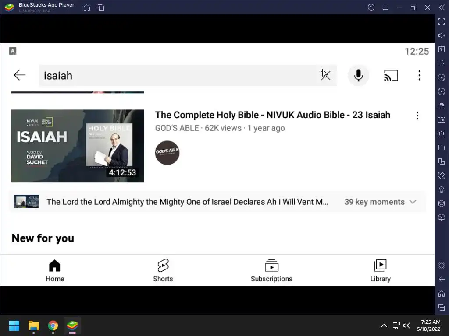449x336 pixels.
Task: Expand the 39 key moments chevron
Action: pyautogui.click(x=413, y=202)
